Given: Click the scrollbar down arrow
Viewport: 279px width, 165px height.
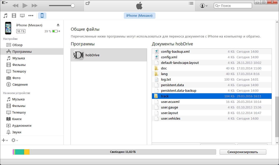Looking at the screenshot, I should tap(277, 143).
